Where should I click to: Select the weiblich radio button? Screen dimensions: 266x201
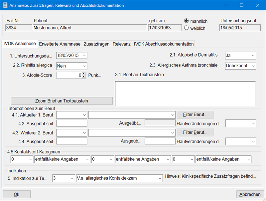pos(187,28)
